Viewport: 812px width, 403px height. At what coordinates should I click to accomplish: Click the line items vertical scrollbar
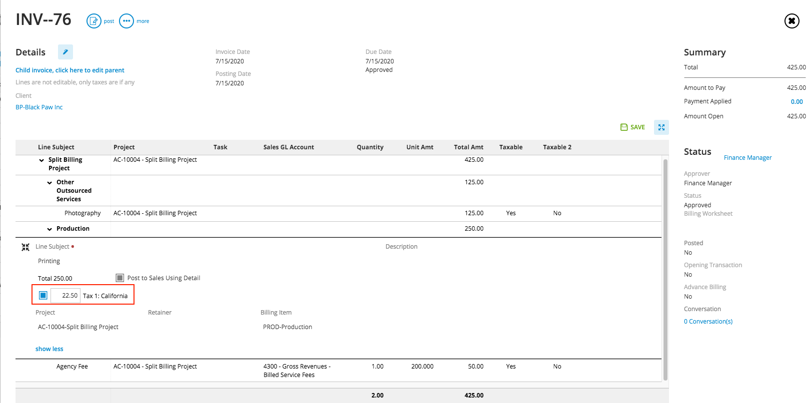(x=665, y=270)
